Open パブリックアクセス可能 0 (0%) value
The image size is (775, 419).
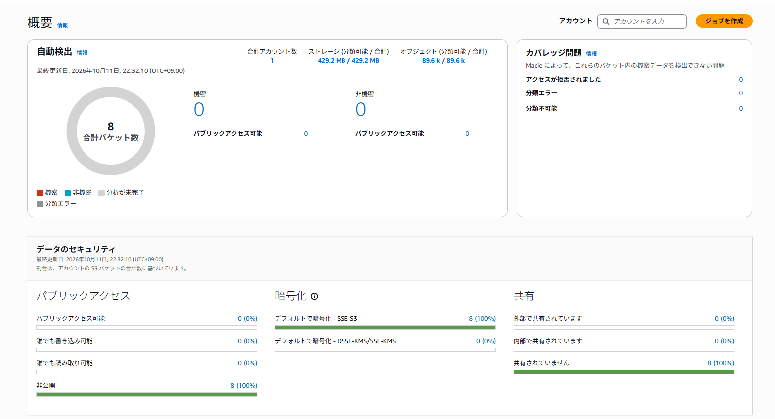click(x=247, y=319)
